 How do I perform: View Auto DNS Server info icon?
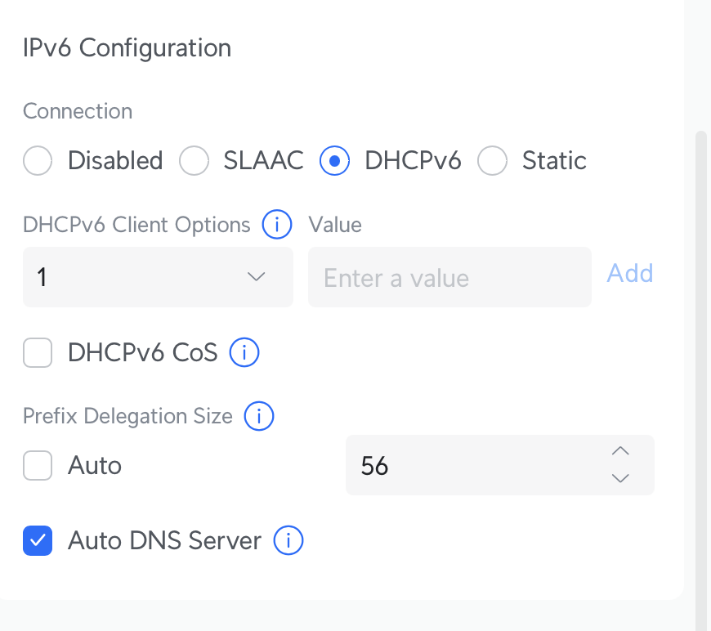point(288,540)
